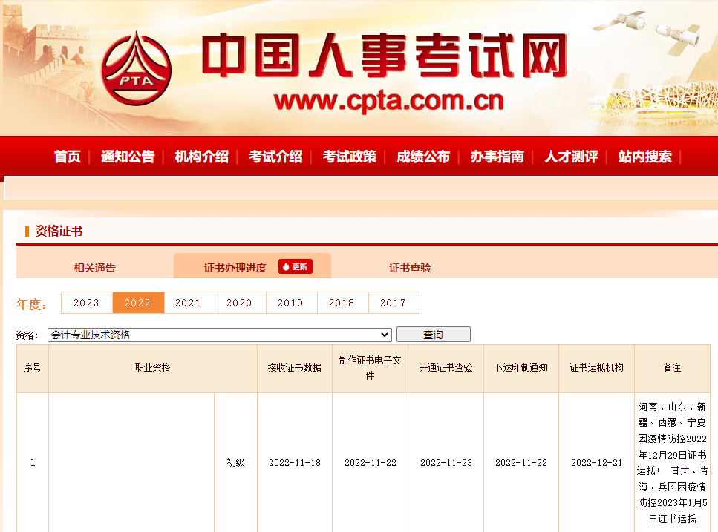Choose year 2021 filter
Image resolution: width=718 pixels, height=532 pixels.
tap(189, 303)
